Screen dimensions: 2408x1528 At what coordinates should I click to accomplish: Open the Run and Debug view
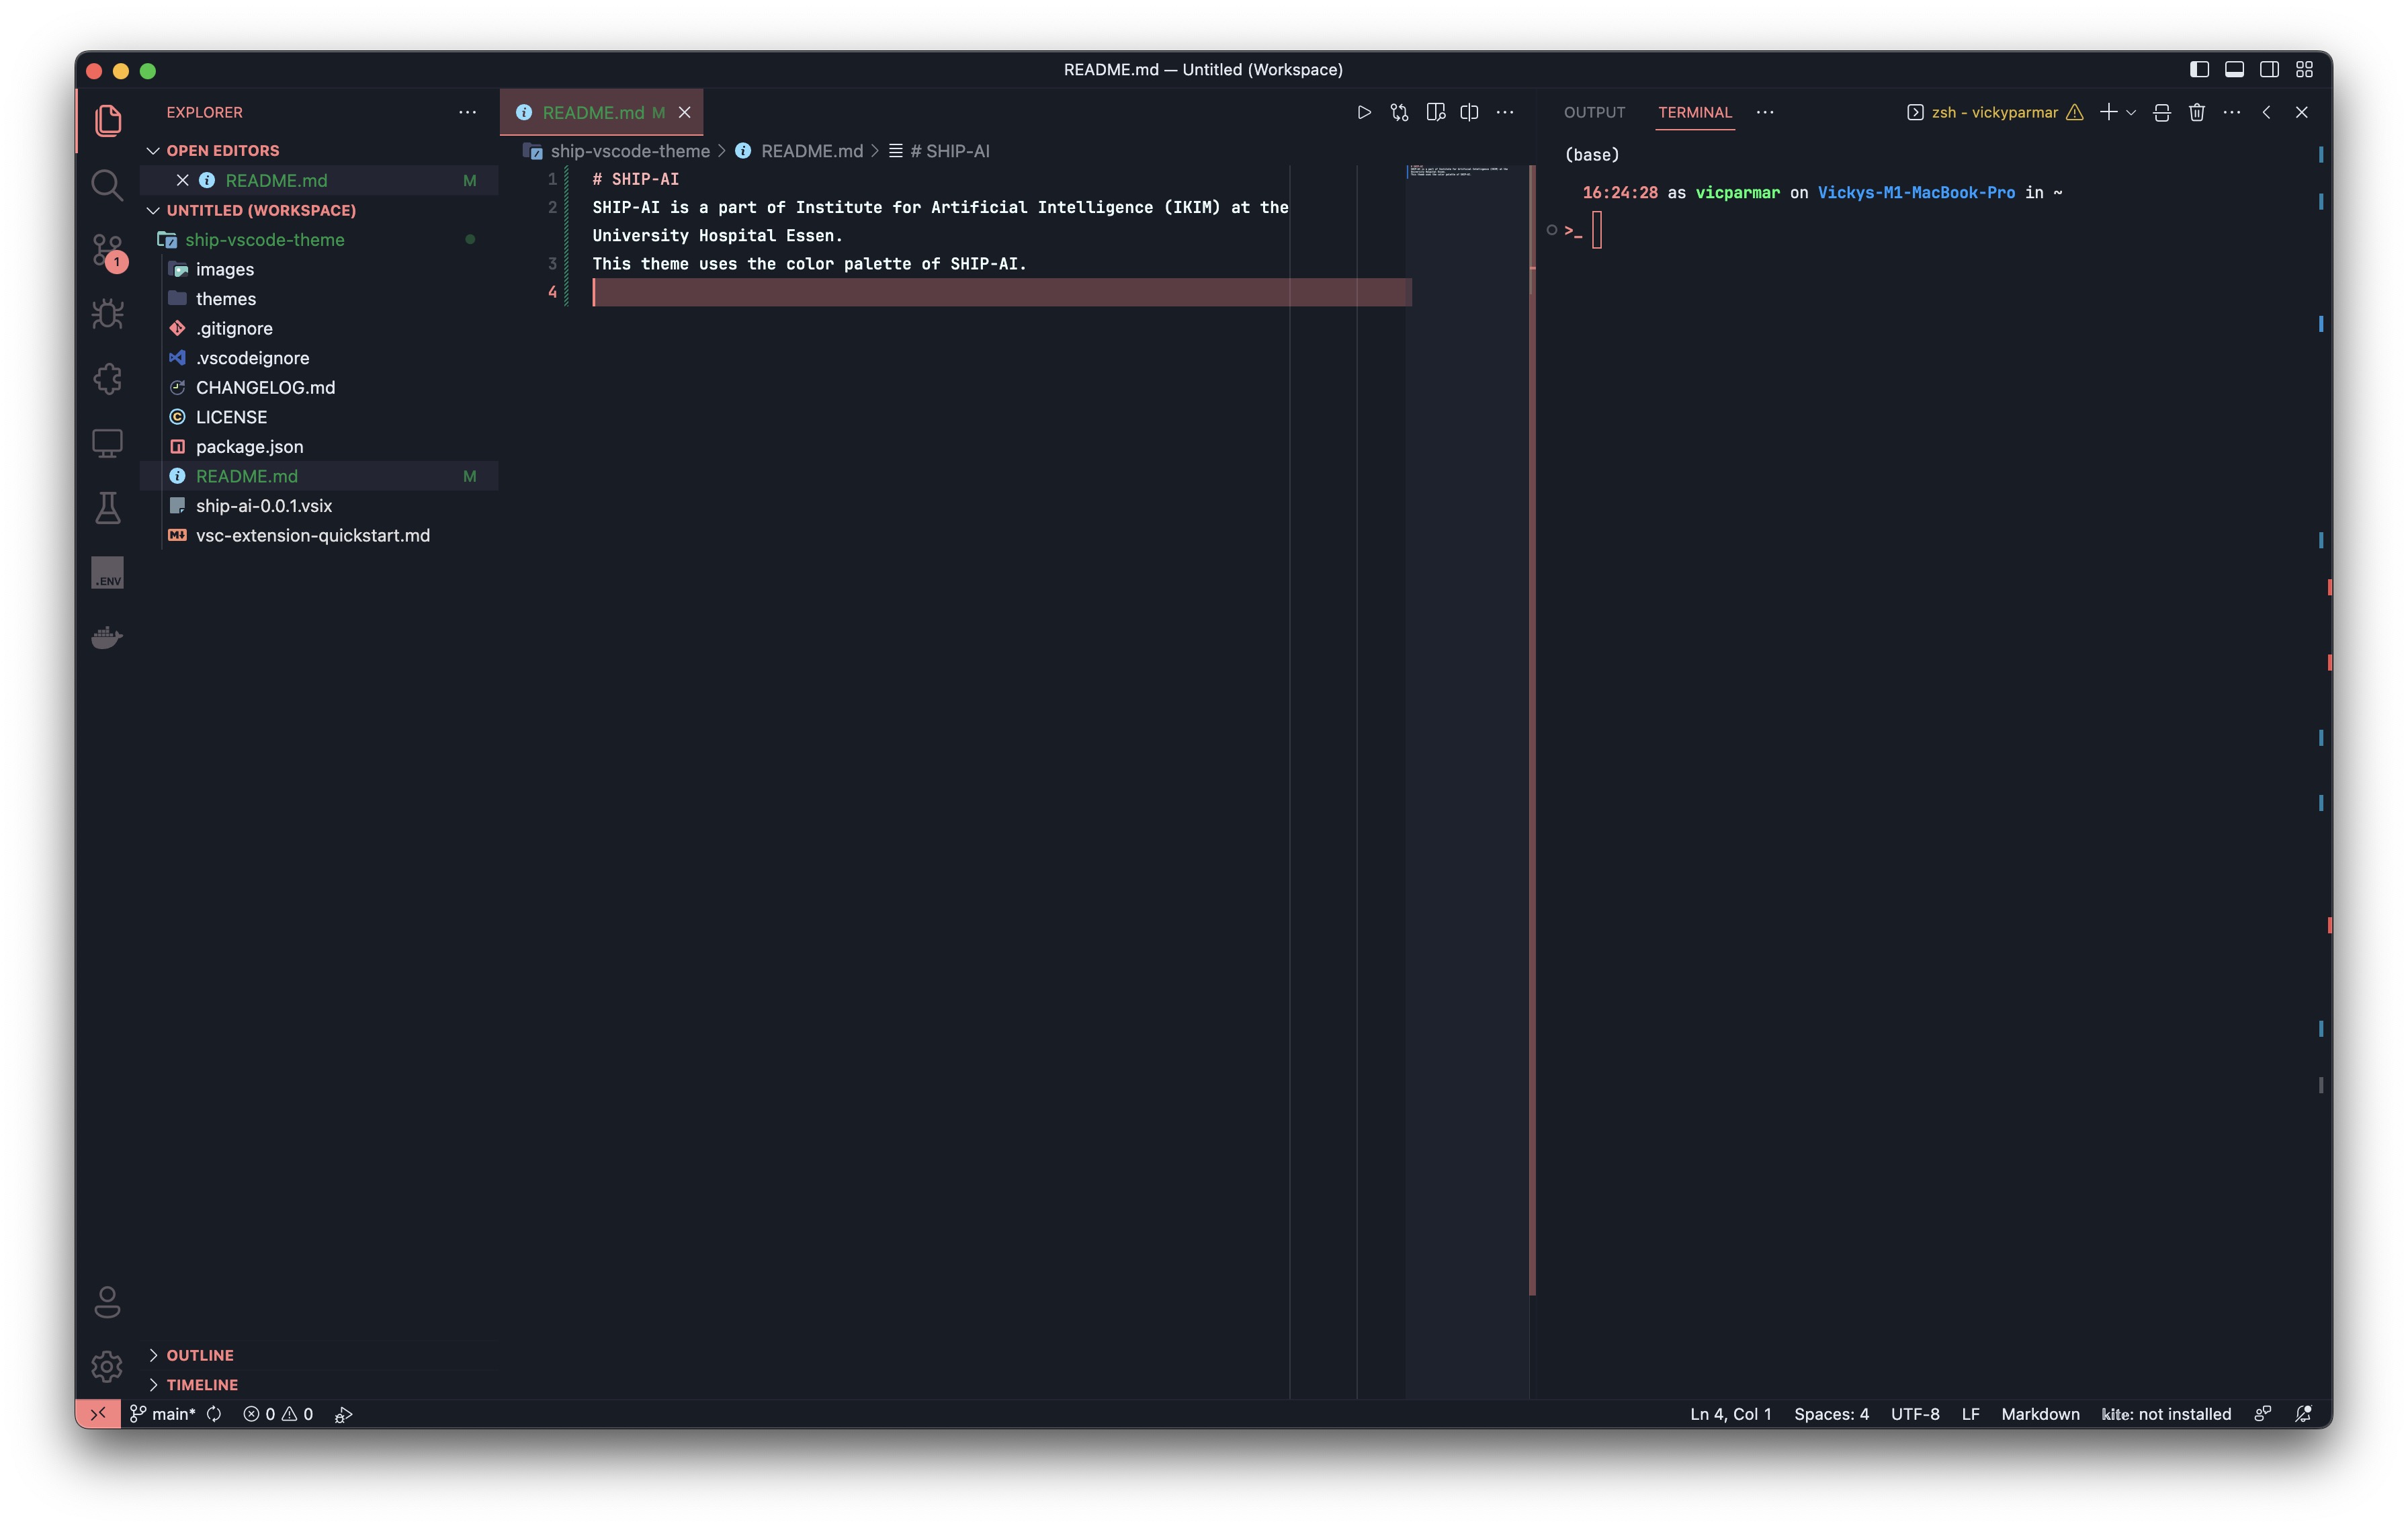(x=107, y=314)
